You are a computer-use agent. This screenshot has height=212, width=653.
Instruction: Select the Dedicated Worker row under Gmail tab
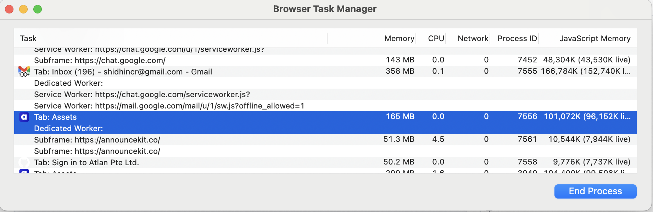(x=325, y=83)
